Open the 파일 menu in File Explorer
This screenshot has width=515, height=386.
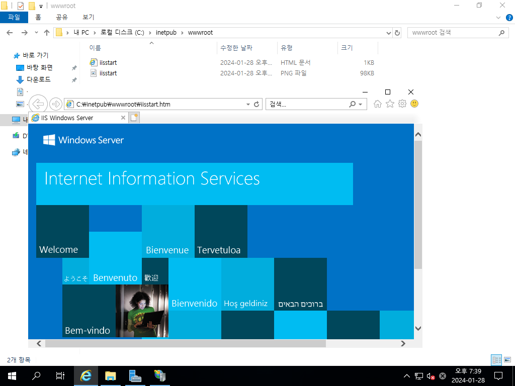pyautogui.click(x=14, y=17)
